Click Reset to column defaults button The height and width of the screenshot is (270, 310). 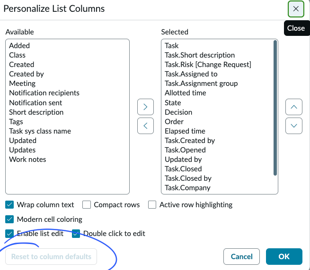pos(51,257)
